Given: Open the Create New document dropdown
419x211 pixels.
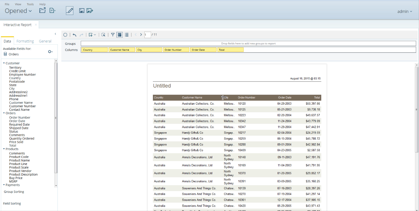Looking at the screenshot, I should (53, 11).
